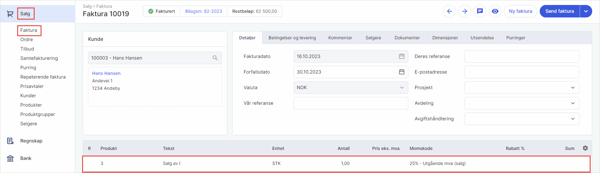The width and height of the screenshot is (600, 173).
Task: Open the Bank module in sidebar
Action: point(26,158)
